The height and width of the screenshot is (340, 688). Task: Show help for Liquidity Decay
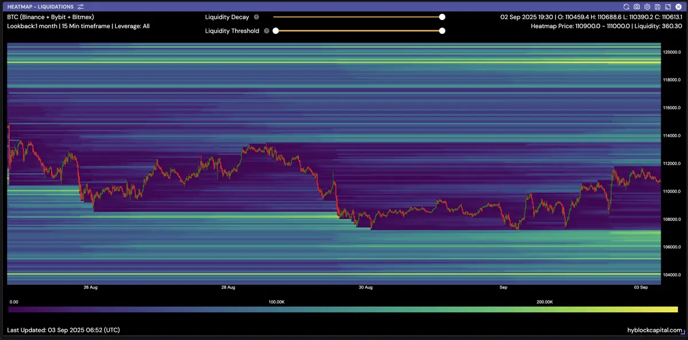tap(256, 17)
